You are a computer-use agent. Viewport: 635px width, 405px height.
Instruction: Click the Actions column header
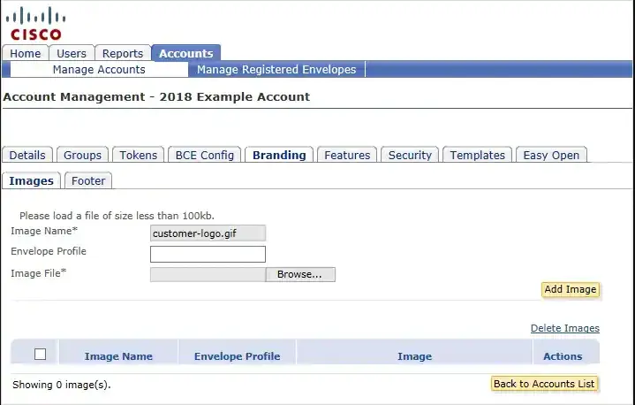(x=563, y=356)
